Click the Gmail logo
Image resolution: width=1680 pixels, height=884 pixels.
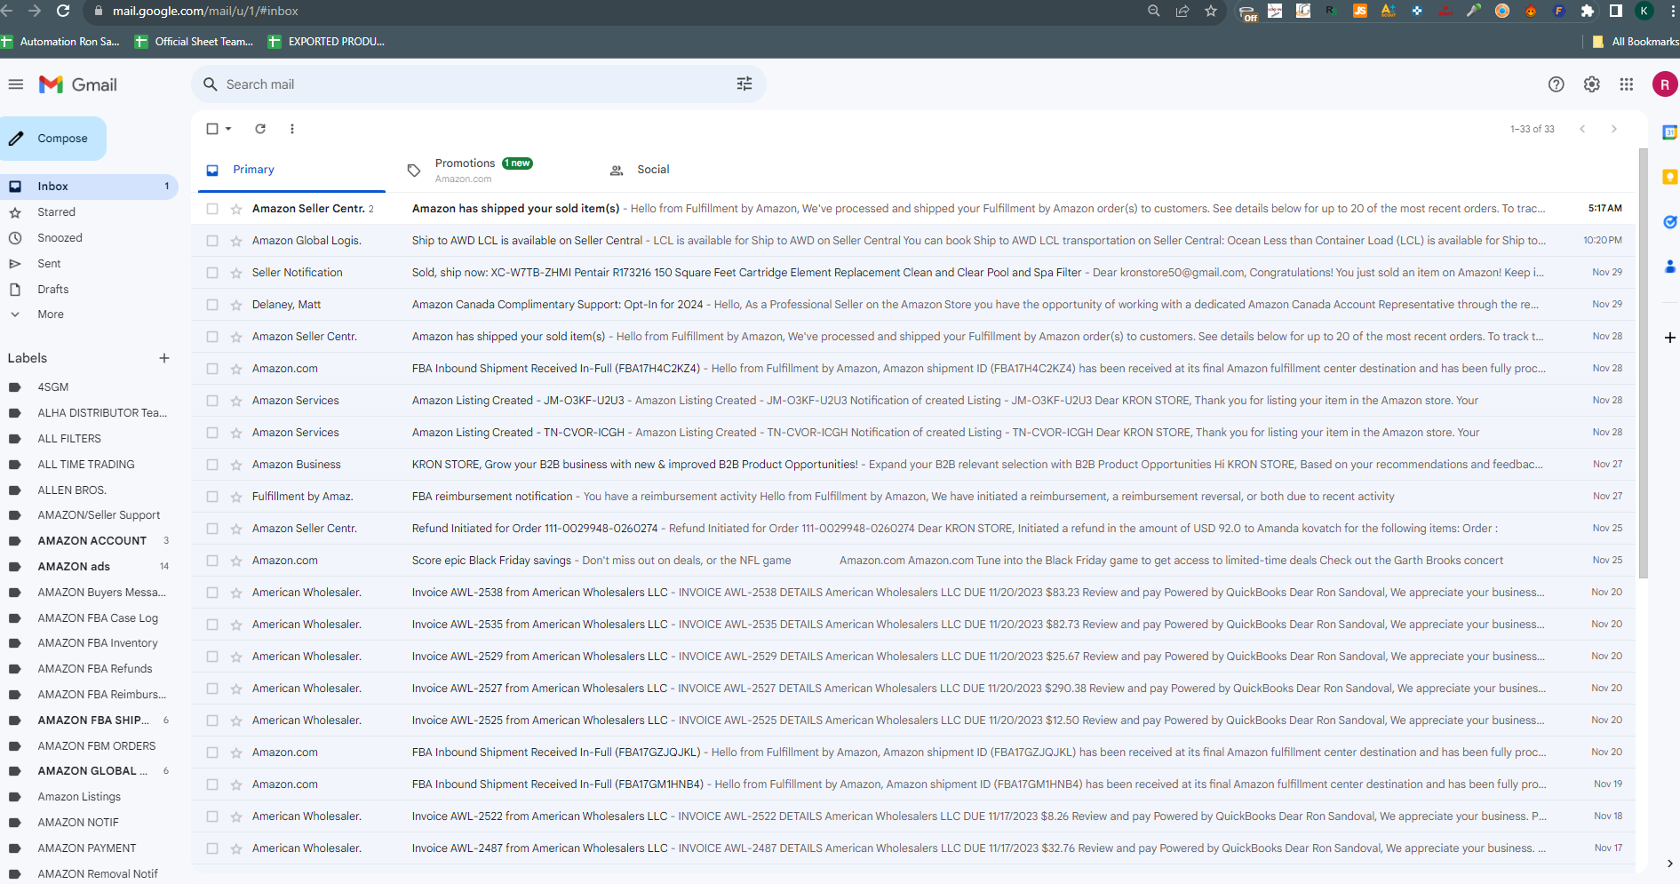[78, 84]
